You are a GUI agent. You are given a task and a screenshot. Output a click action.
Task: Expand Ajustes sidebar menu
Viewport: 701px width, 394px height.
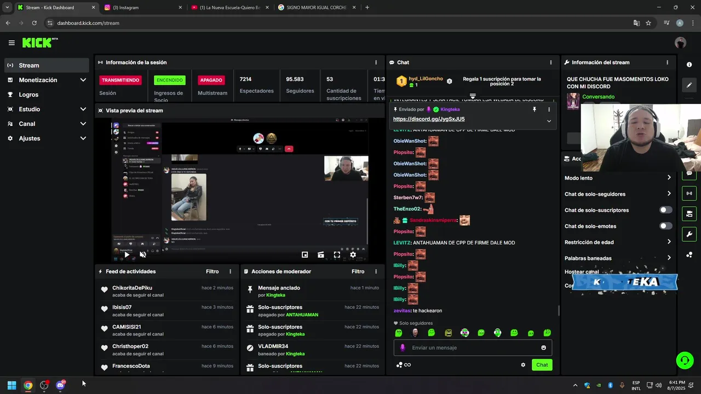tap(47, 138)
